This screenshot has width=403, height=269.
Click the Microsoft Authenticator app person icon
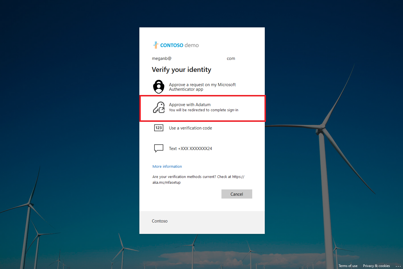point(158,87)
